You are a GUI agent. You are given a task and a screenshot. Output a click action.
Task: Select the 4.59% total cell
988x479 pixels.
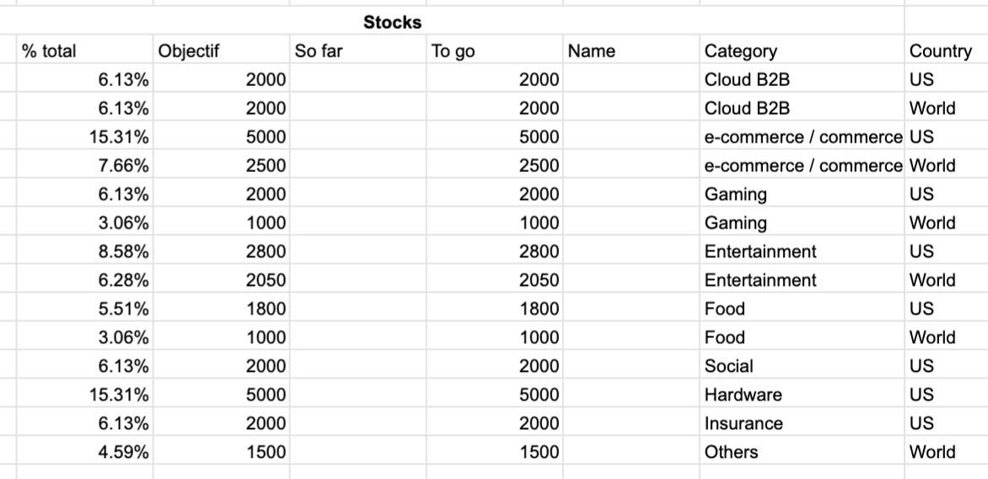click(84, 451)
